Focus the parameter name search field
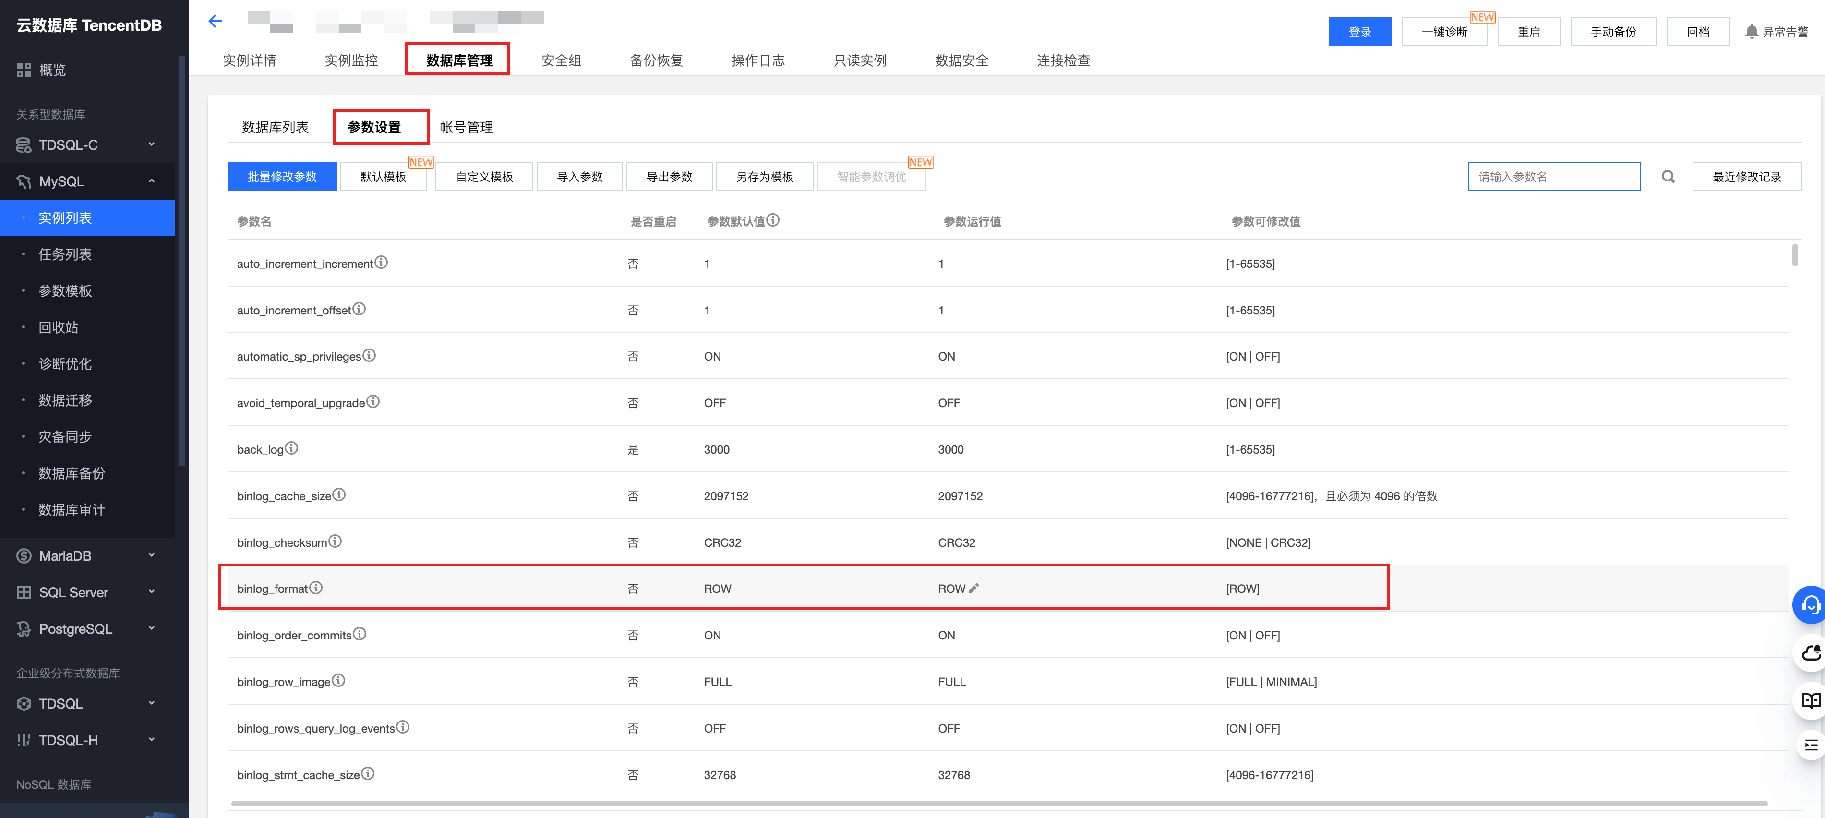This screenshot has width=1825, height=818. tap(1553, 177)
